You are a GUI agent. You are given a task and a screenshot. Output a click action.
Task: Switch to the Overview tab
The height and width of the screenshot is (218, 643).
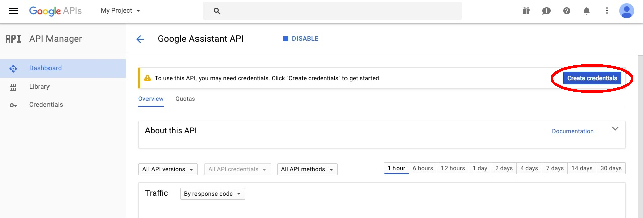coord(151,99)
